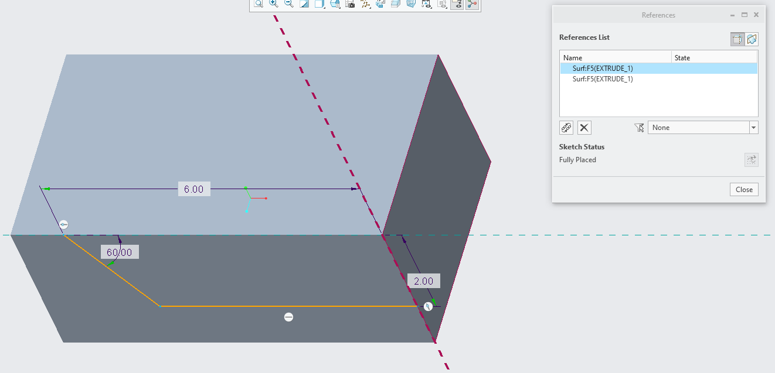Expand the Saved Orientations dropdown arrow
Viewport: 775px width, 373px height.
pos(339,8)
